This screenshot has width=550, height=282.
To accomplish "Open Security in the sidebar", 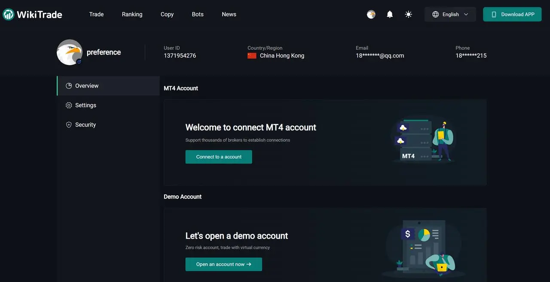I will pyautogui.click(x=108, y=125).
